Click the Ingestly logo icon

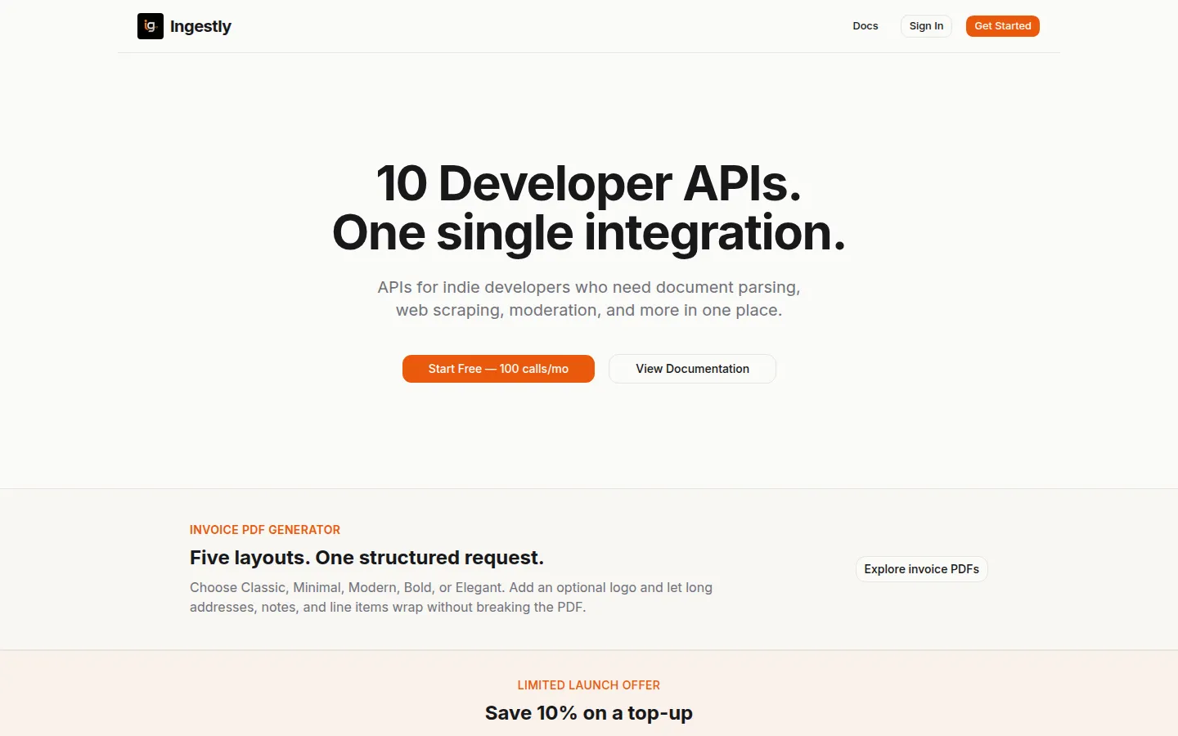151,26
